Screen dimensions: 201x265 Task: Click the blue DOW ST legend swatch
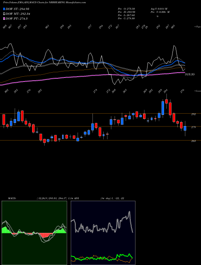[4, 9]
